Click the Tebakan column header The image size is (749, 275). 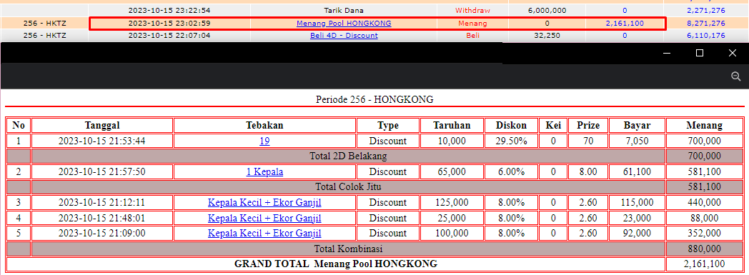click(264, 126)
